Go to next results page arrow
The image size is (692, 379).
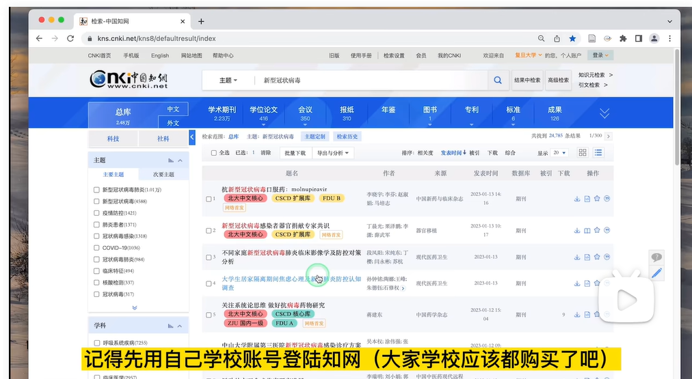pos(608,136)
